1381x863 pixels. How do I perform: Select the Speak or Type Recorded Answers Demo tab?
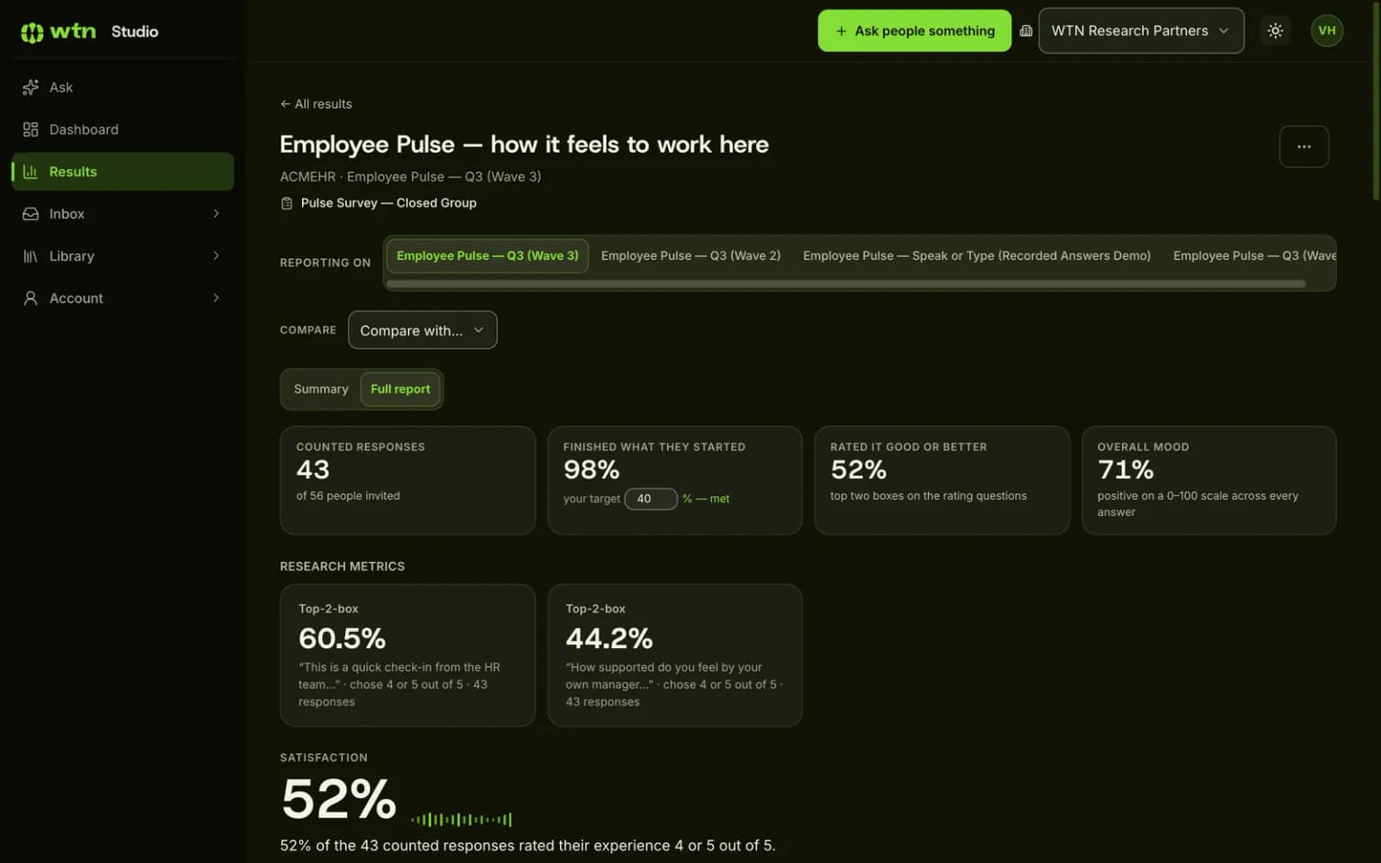pyautogui.click(x=976, y=256)
